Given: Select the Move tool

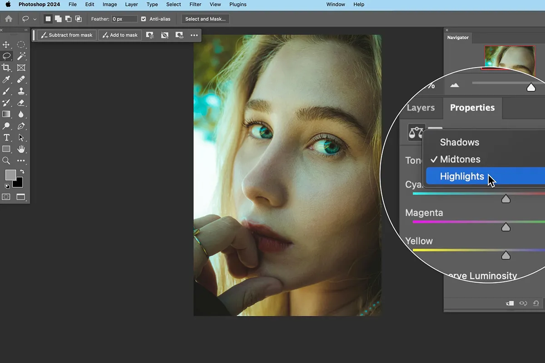Looking at the screenshot, I should coord(6,44).
